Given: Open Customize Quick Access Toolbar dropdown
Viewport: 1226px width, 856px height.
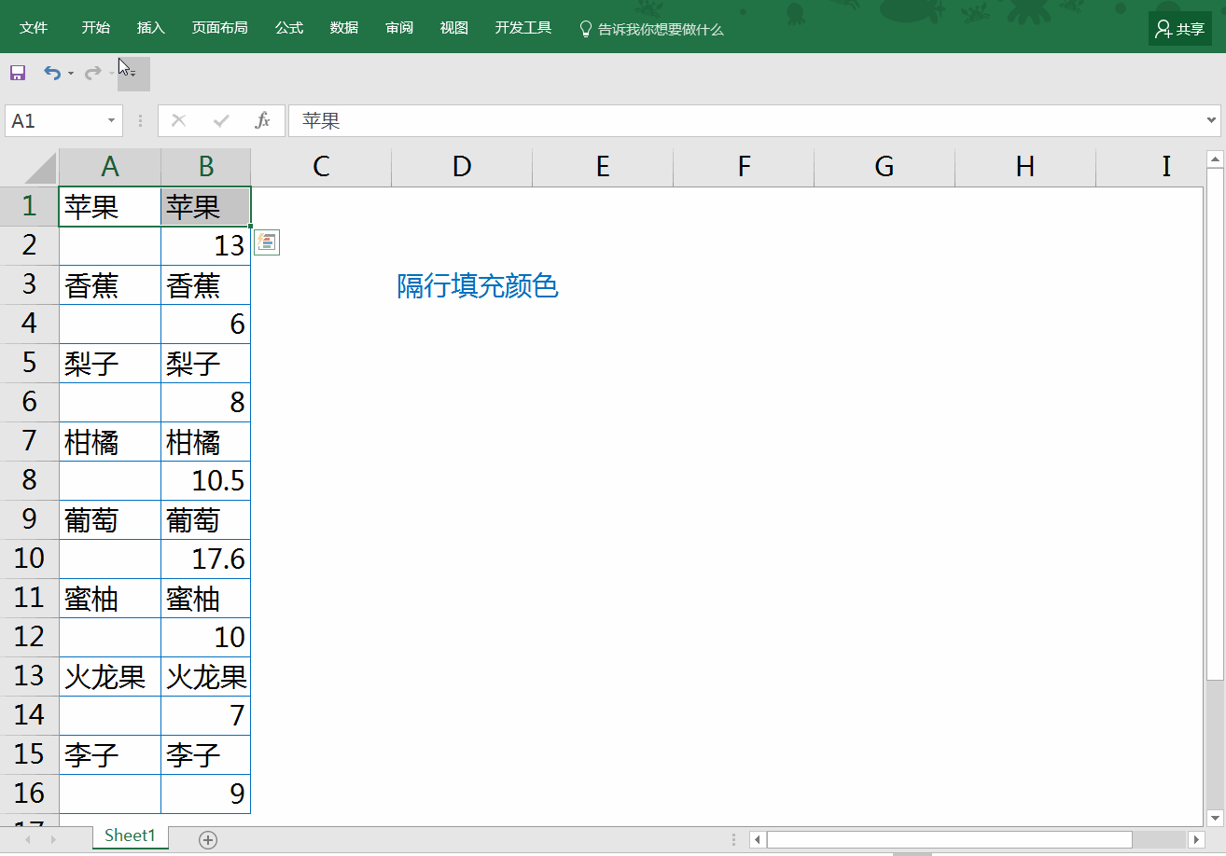Looking at the screenshot, I should (x=133, y=74).
